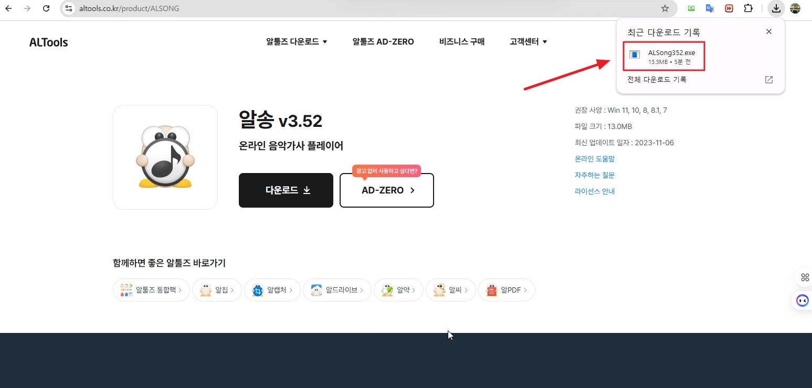Viewport: 812px width, 388px height.
Task: Go to 알집 shortcut chip
Action: click(x=217, y=290)
